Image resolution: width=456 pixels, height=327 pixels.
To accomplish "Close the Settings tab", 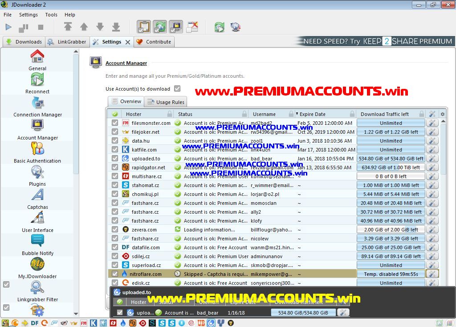I will pos(128,42).
